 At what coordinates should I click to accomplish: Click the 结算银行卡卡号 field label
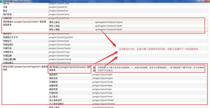11,37
